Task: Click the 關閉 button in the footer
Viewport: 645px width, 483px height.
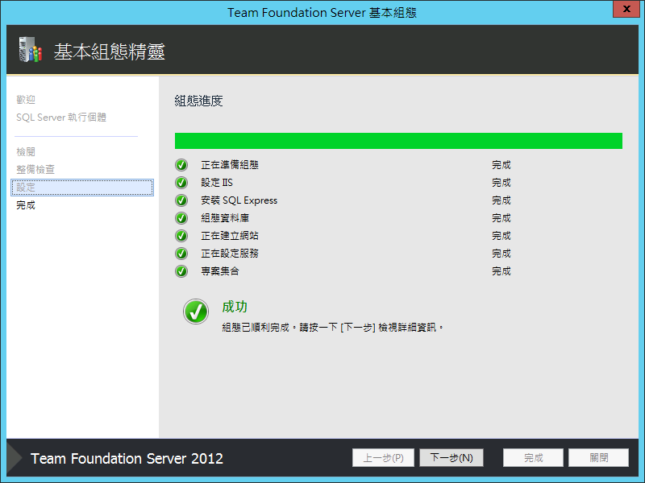Action: [598, 457]
